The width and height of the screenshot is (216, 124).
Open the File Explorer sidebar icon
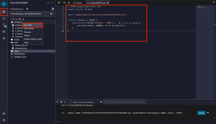(x=4, y=12)
